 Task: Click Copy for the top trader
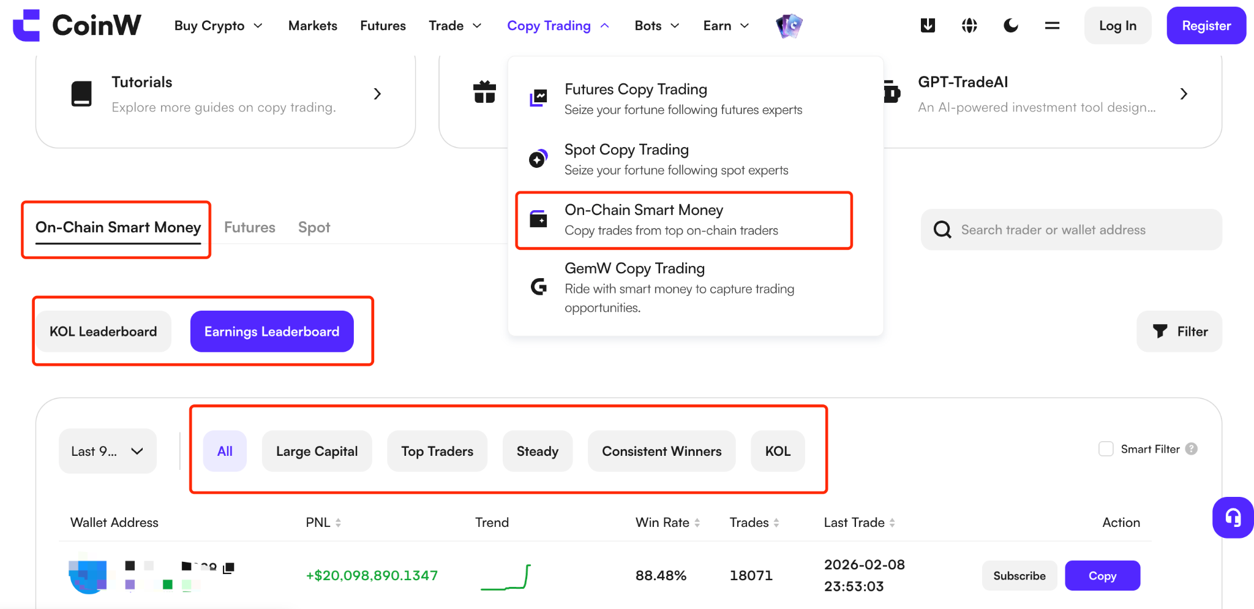(x=1102, y=576)
